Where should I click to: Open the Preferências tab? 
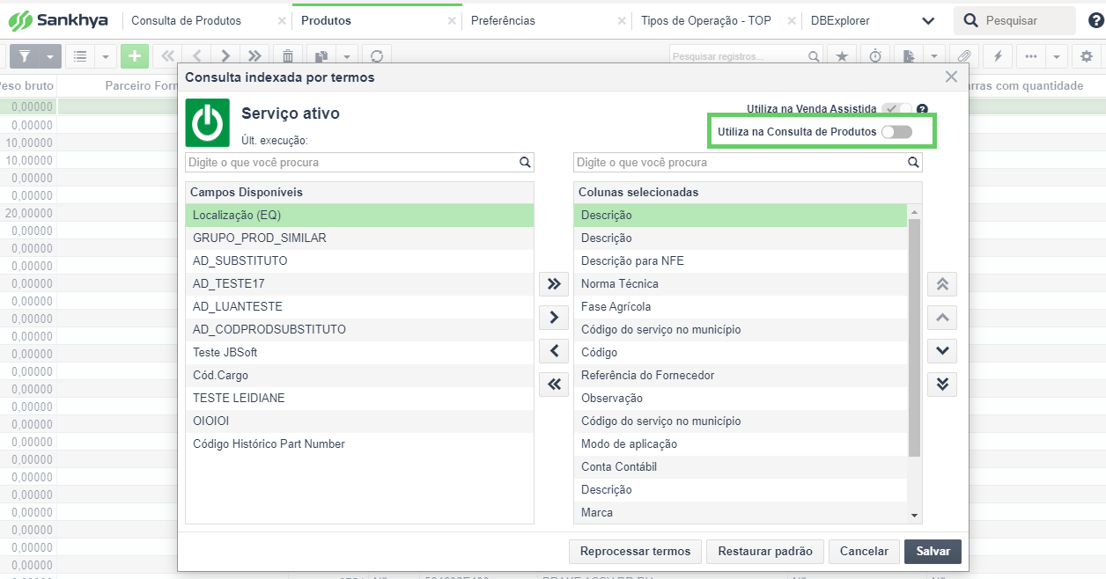click(503, 20)
